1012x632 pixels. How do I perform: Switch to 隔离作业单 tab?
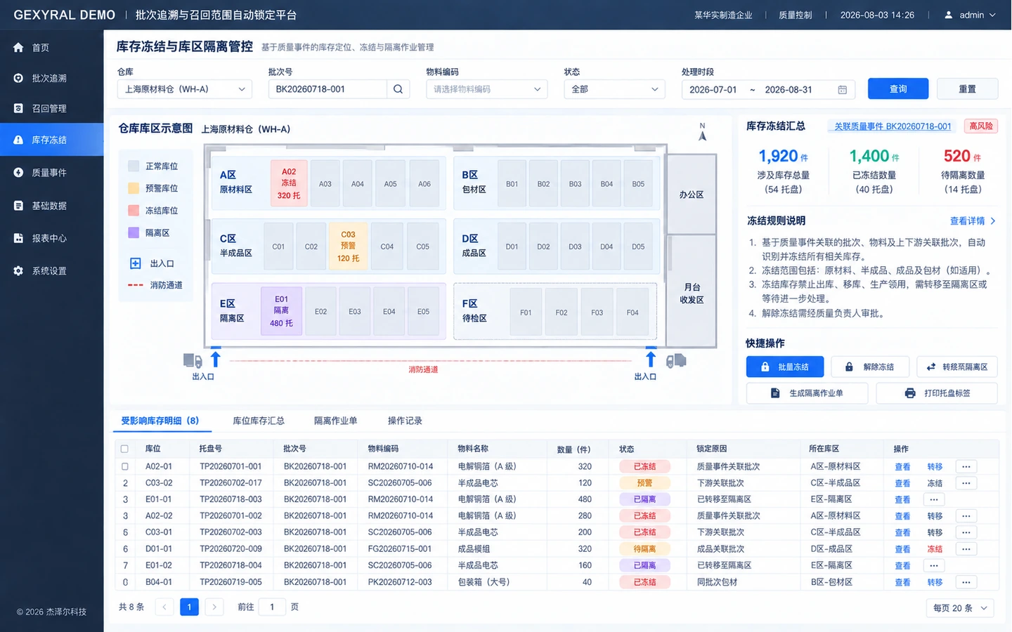click(x=335, y=421)
